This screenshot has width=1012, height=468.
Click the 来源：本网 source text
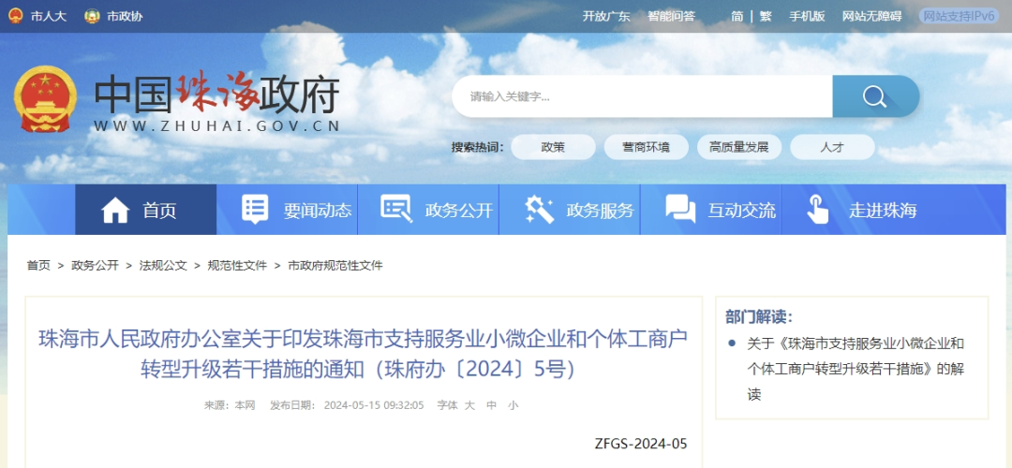coord(230,405)
